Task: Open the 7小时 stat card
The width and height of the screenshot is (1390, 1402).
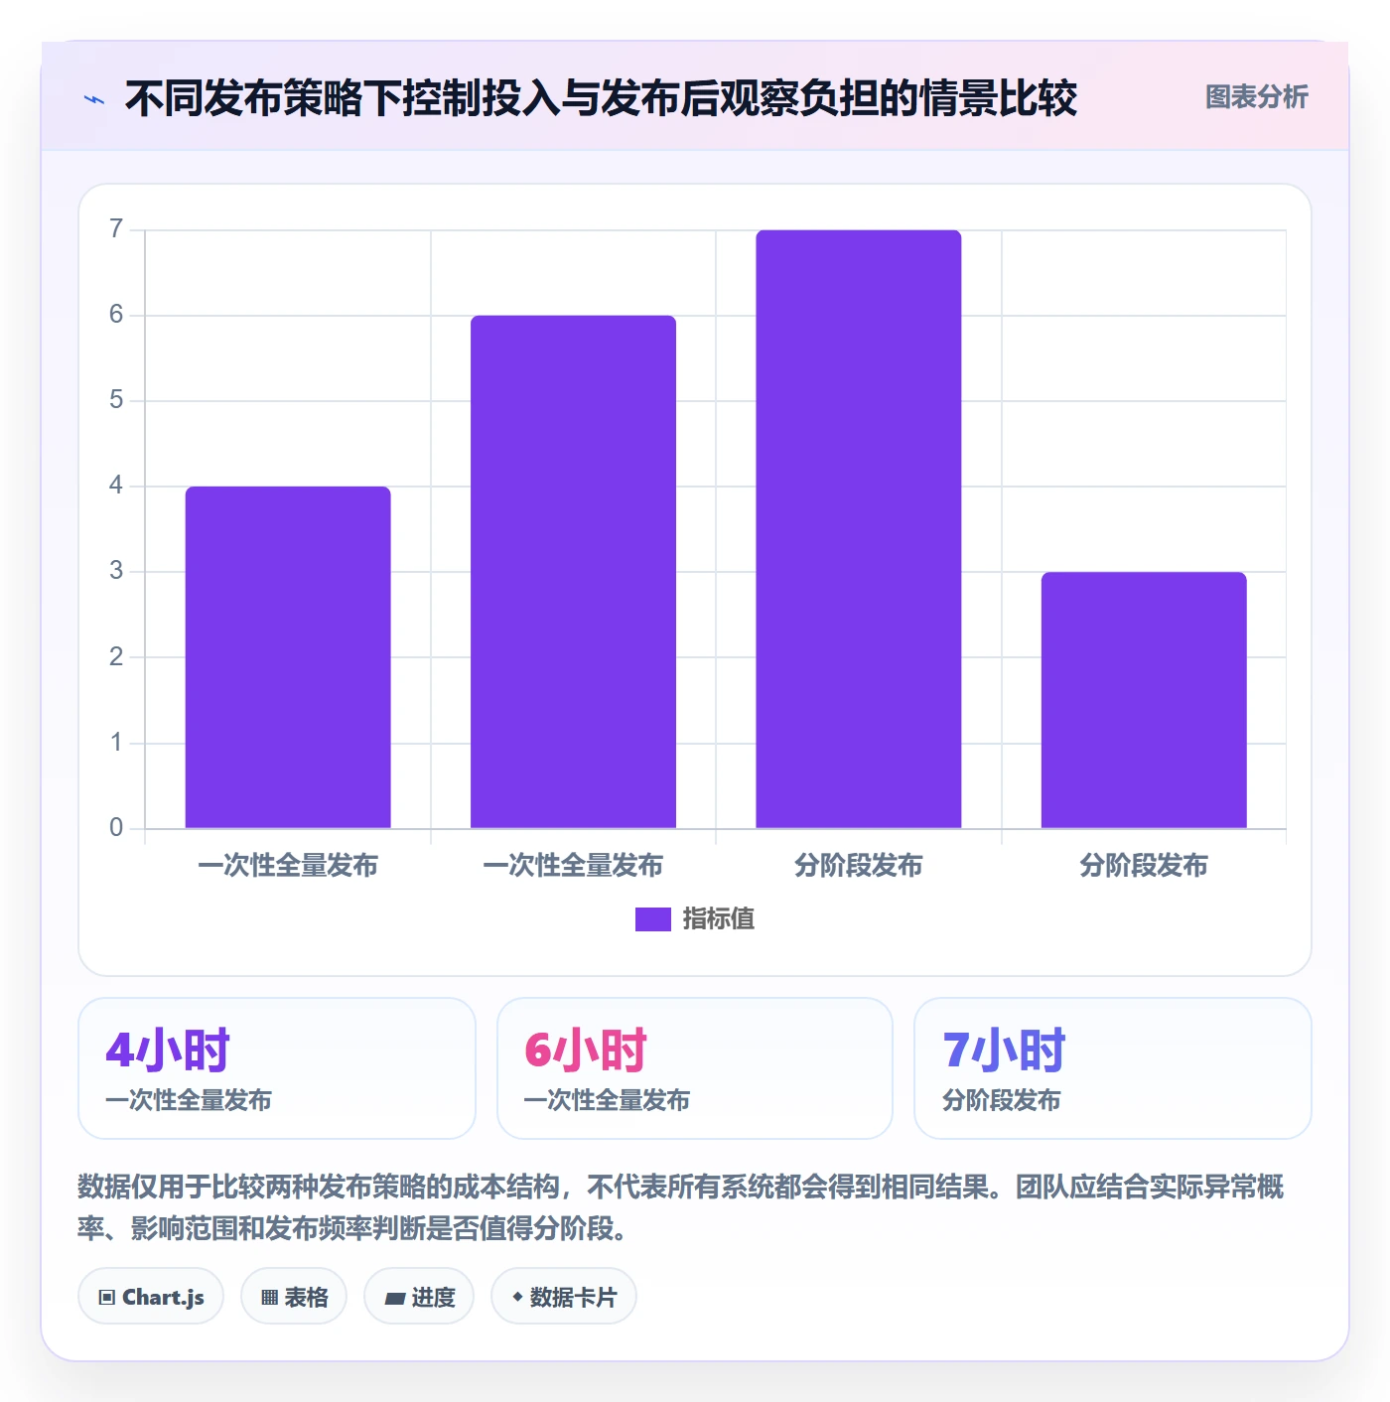Action: 1113,1068
